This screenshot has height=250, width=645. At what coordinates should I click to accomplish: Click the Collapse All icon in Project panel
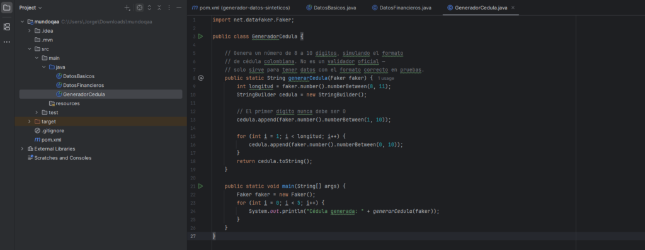pos(159,8)
